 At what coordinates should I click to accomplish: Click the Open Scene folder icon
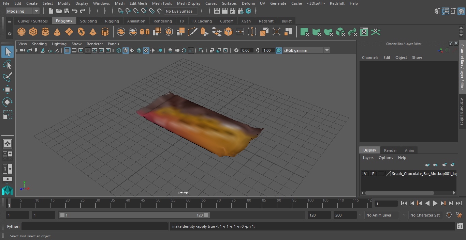(x=59, y=11)
